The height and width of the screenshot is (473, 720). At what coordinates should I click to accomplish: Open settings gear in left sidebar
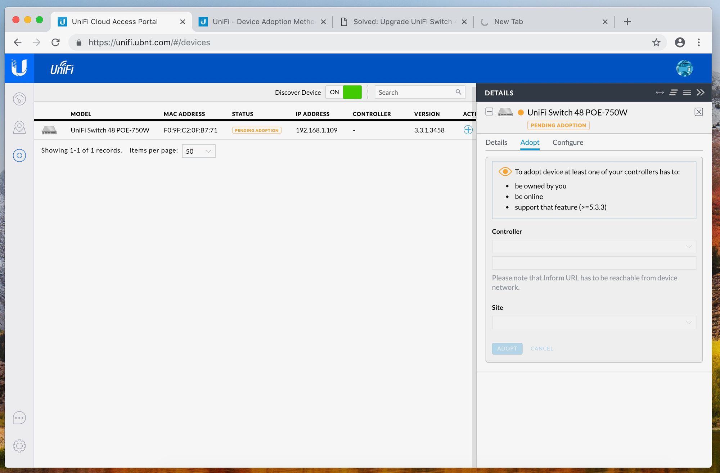[19, 446]
